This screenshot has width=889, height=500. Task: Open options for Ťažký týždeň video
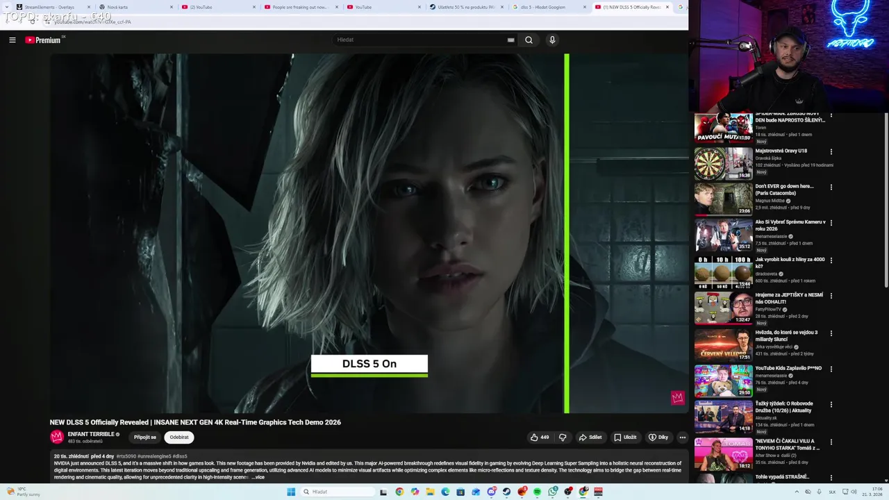coord(831,404)
